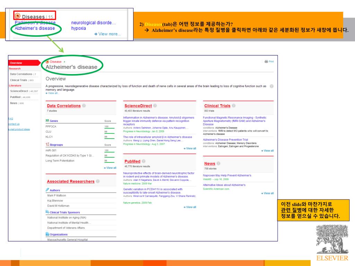Open Naproxen May Help Prevent Alzheimer's story
This screenshot has height=266, width=355.
click(227, 176)
